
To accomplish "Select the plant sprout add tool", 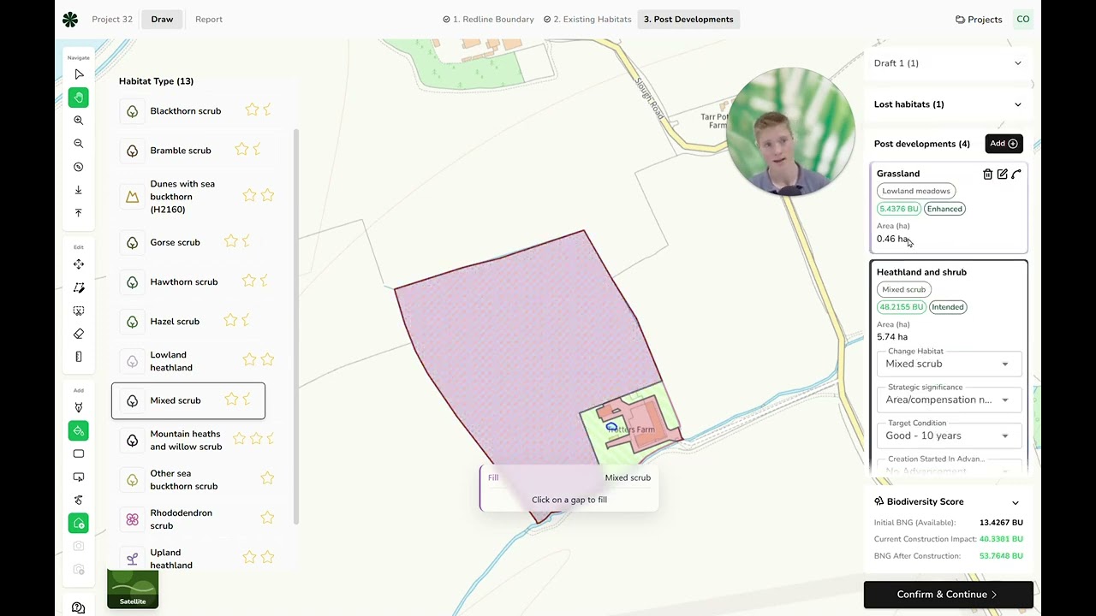I will (79, 500).
